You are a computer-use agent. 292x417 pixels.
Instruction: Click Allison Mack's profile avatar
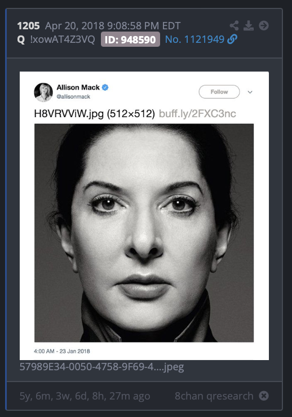click(x=43, y=92)
